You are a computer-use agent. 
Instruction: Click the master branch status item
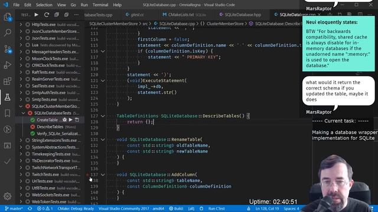coord(14,208)
